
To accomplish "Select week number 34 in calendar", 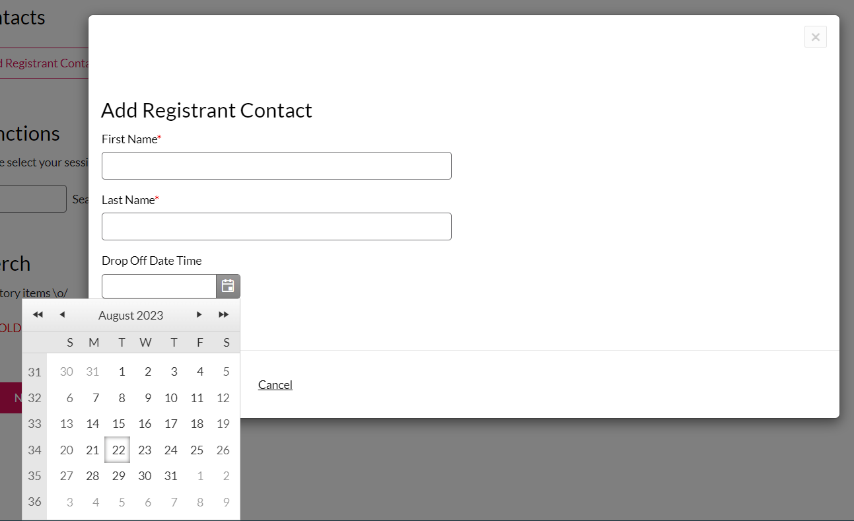I will (x=34, y=450).
